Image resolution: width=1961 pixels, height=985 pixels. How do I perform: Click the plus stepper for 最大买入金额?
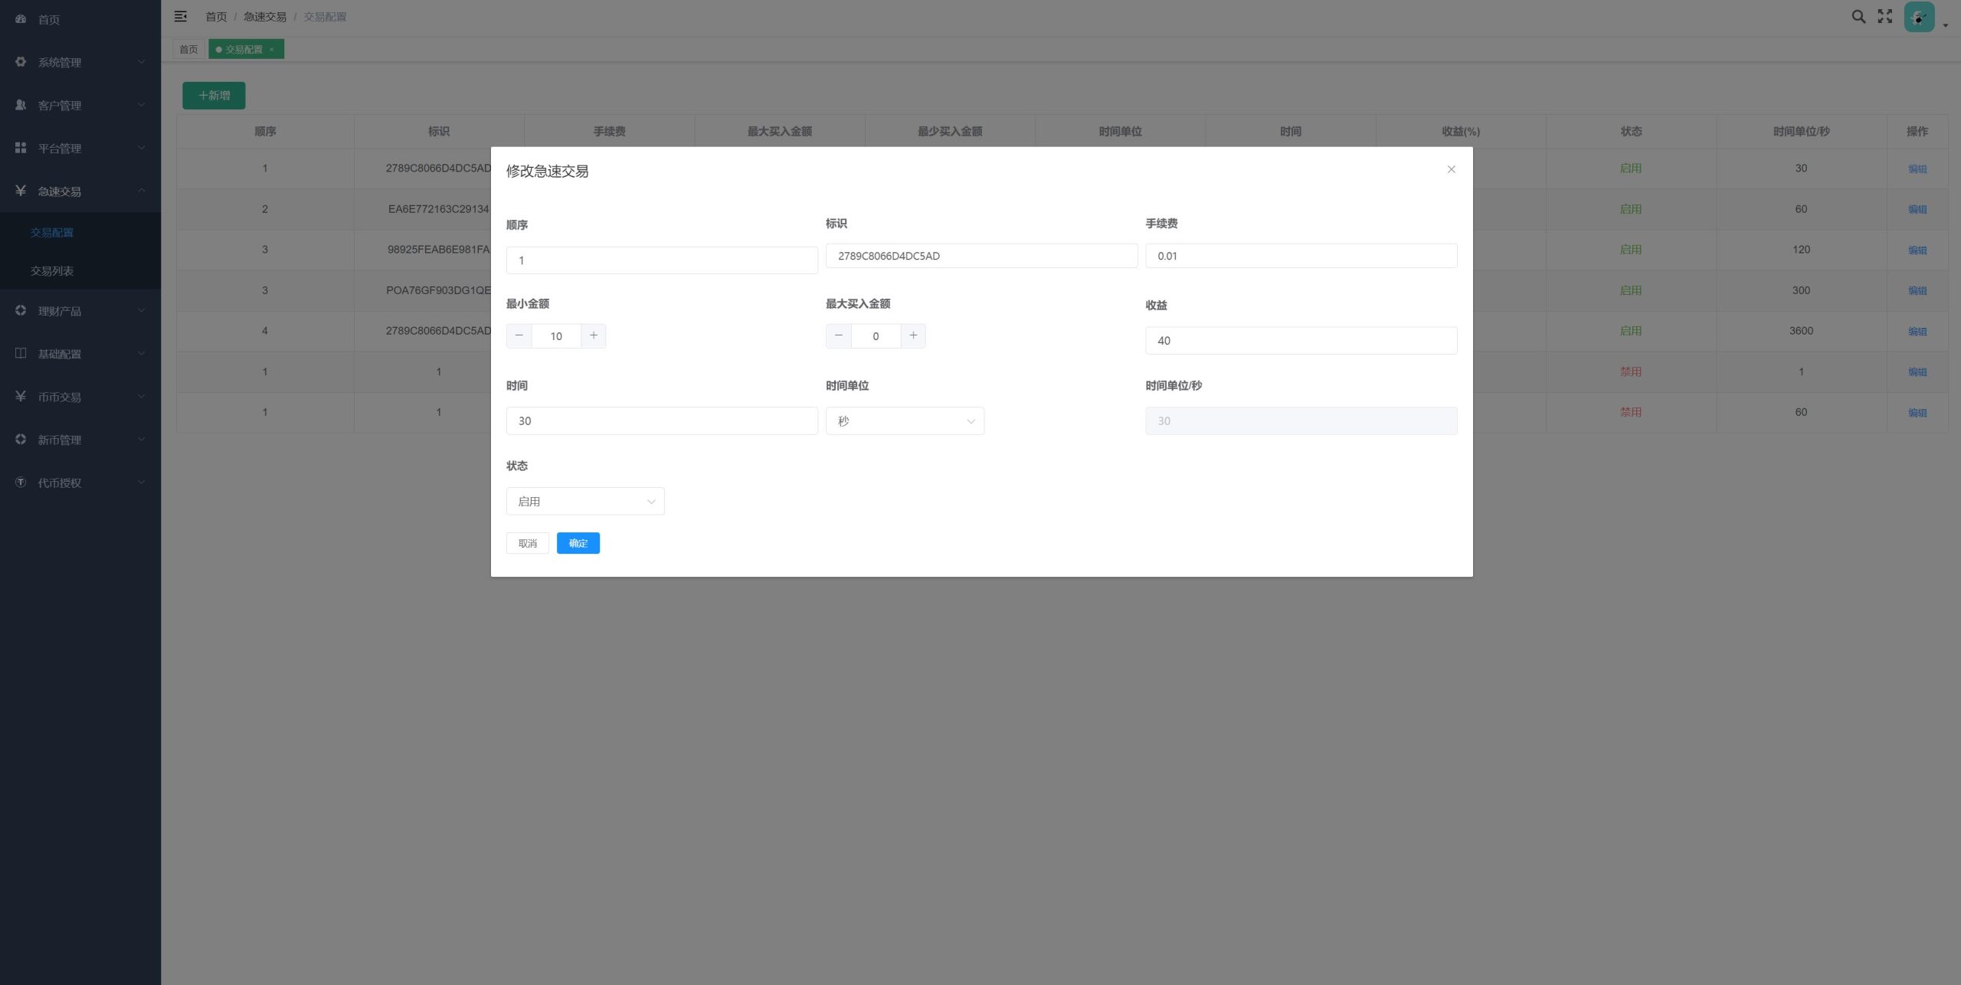click(913, 335)
